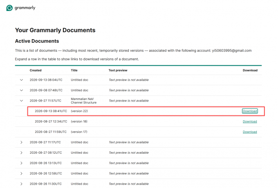Click the 2026-08-26 13:13UTC created date
The height and width of the screenshot is (188, 278).
pos(46,163)
